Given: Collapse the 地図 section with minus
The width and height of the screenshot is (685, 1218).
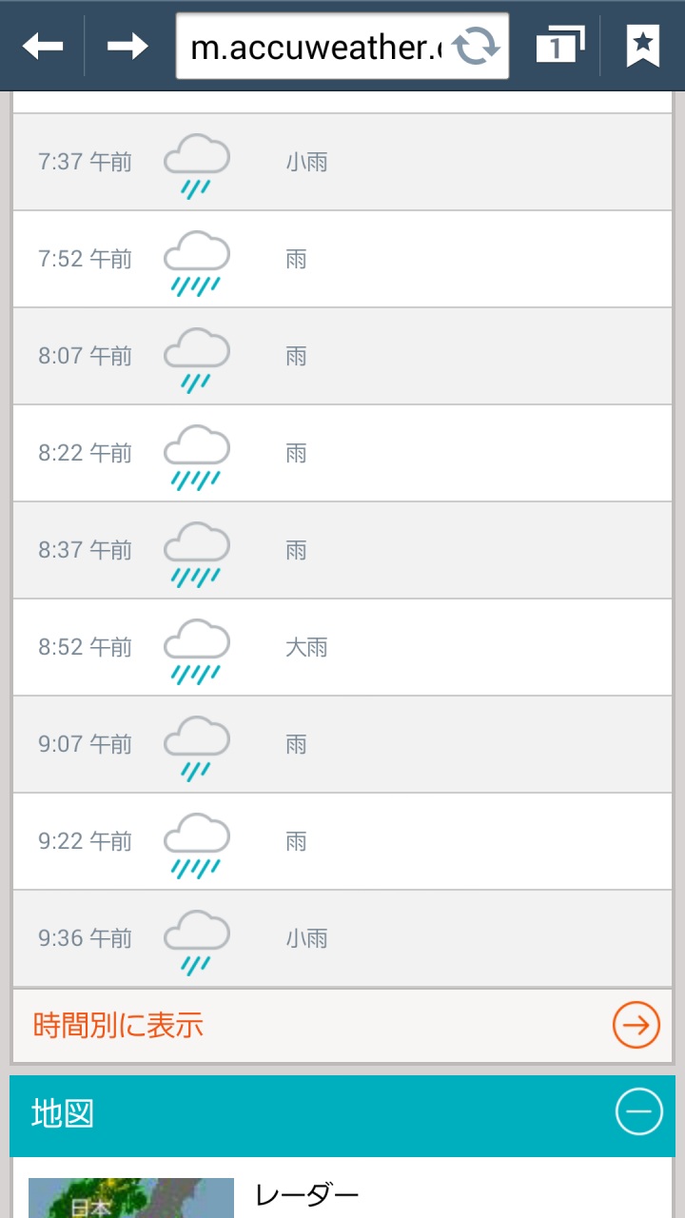Looking at the screenshot, I should (x=638, y=1111).
